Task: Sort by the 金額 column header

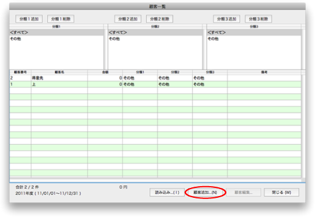Action: [105, 72]
